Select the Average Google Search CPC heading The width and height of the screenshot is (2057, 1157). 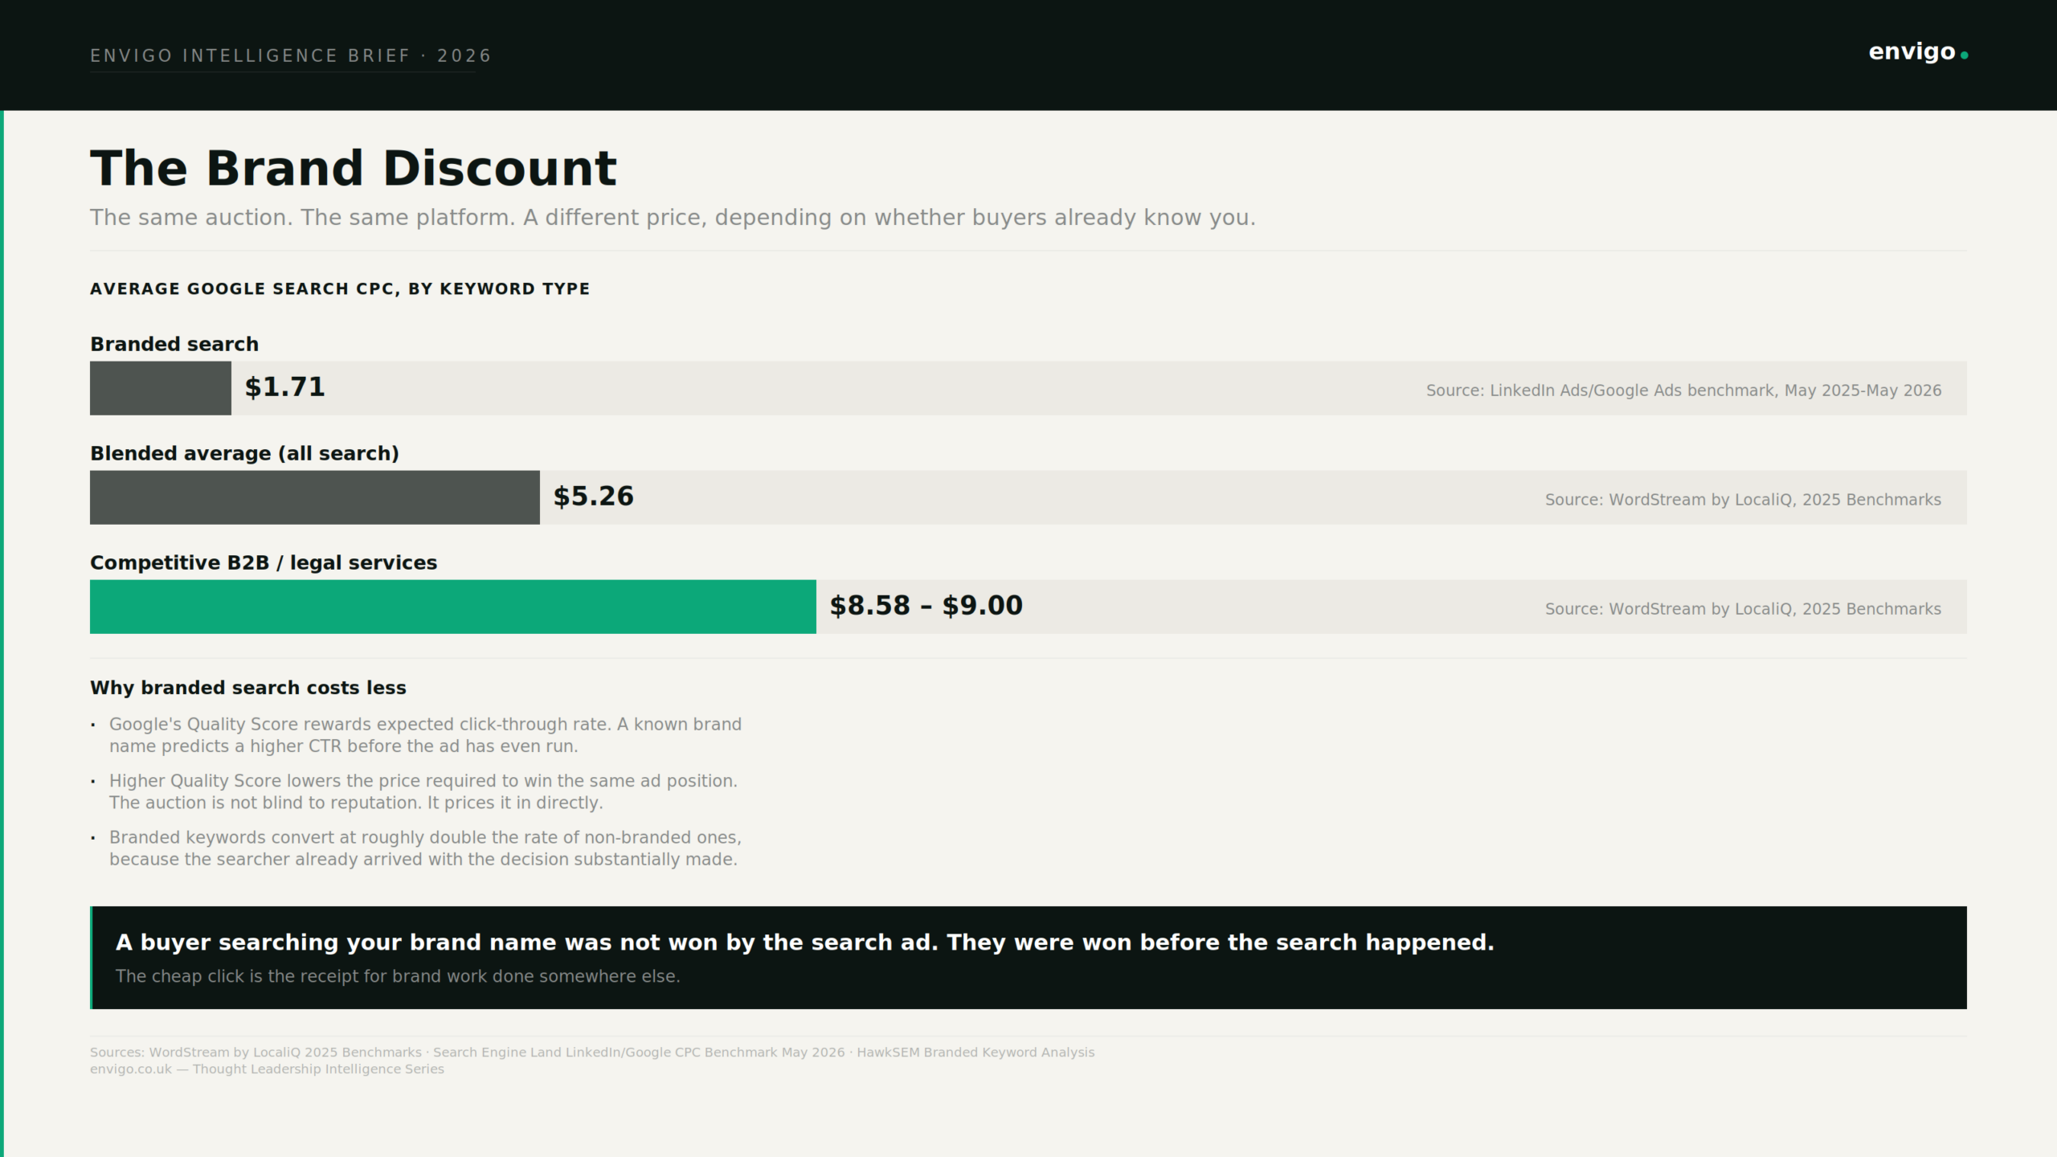pos(340,288)
